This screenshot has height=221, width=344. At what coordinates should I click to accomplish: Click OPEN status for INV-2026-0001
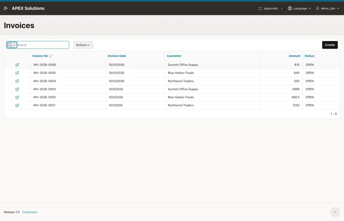click(309, 105)
